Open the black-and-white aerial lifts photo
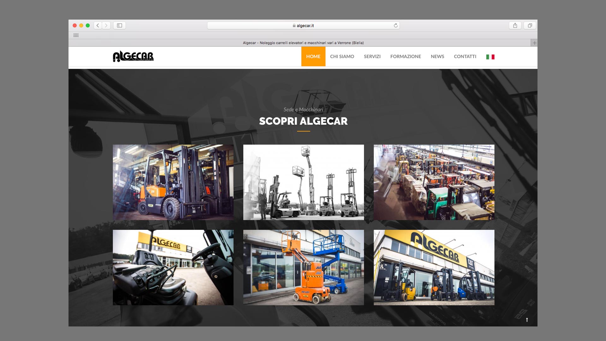Viewport: 606px width, 341px height. [303, 182]
